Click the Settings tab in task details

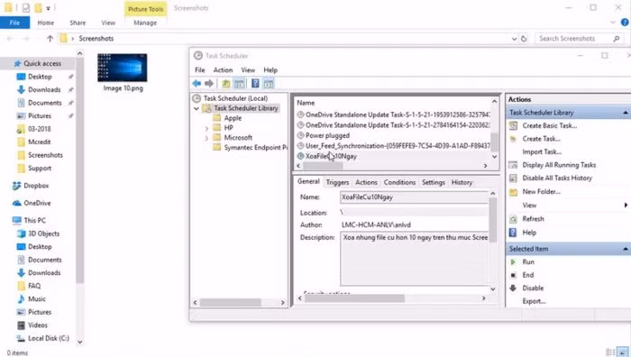pyautogui.click(x=434, y=182)
